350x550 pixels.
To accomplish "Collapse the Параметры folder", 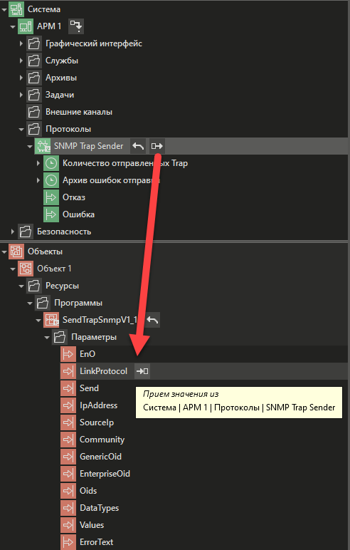I will (47, 338).
